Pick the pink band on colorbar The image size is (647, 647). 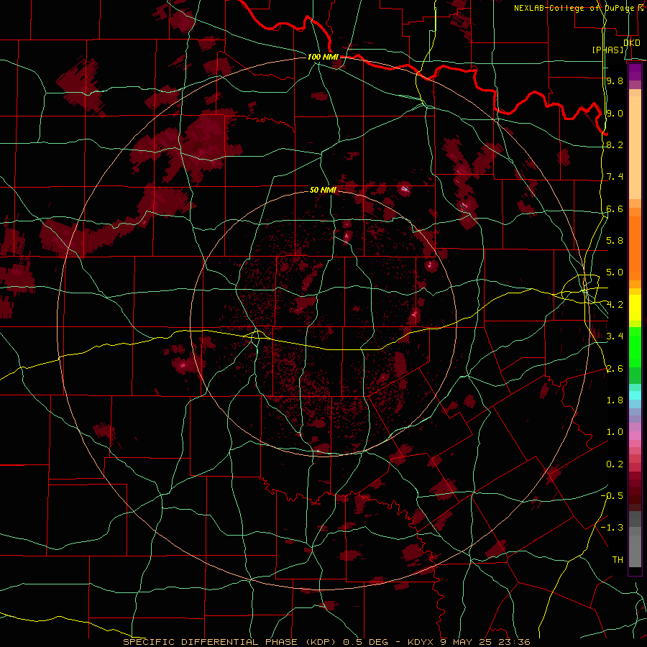[635, 436]
